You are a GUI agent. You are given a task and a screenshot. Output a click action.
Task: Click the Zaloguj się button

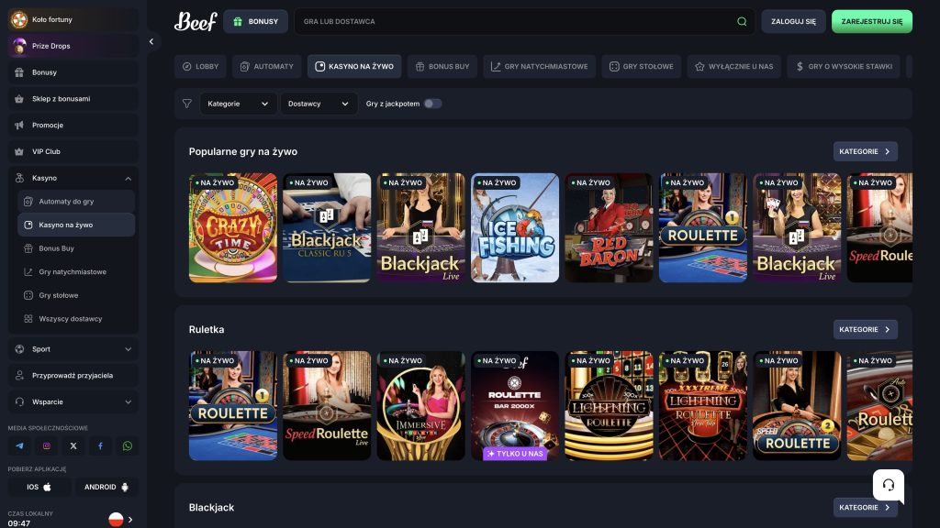point(793,22)
